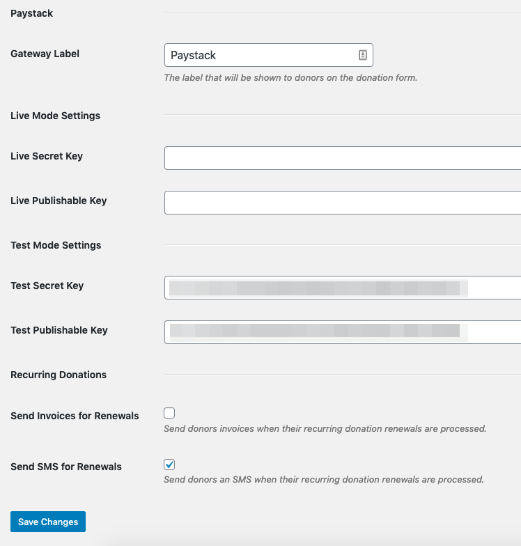The width and height of the screenshot is (521, 546).
Task: Select the Test Publishable Key field
Action: point(343,332)
